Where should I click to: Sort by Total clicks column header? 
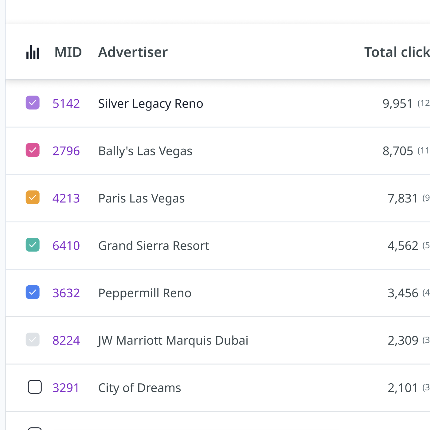click(x=397, y=52)
